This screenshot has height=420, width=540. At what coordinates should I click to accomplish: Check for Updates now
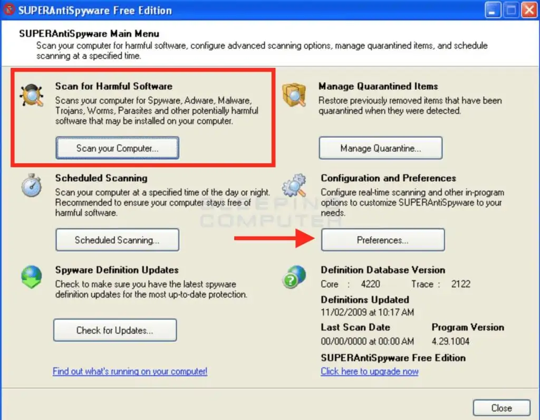tap(115, 330)
